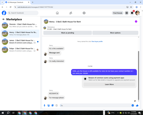The width and height of the screenshot is (143, 115).
Task: Select Henry's conversation in the chat list
Action: tap(20, 34)
